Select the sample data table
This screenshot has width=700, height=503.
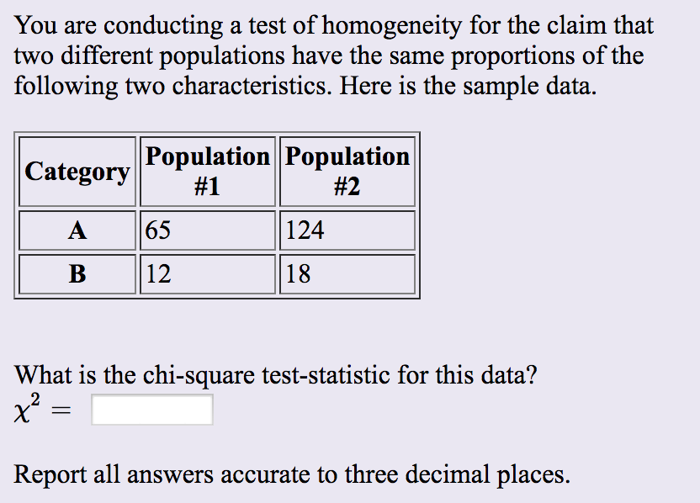pos(215,214)
